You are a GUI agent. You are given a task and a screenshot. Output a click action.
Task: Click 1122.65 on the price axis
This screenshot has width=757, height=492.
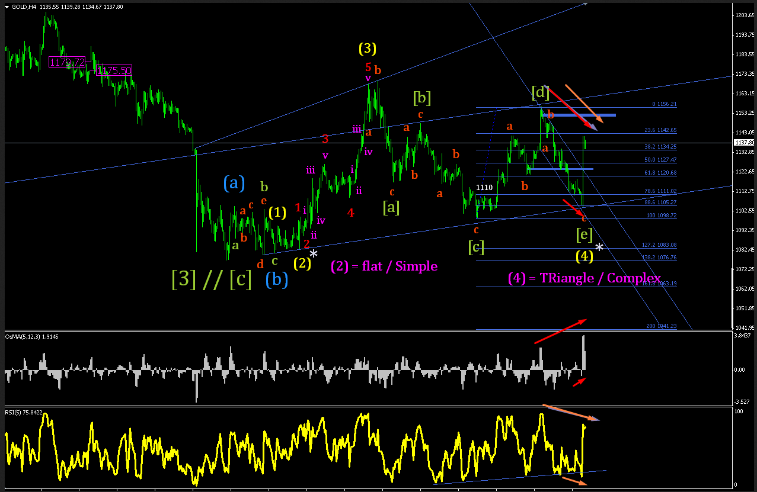[745, 172]
